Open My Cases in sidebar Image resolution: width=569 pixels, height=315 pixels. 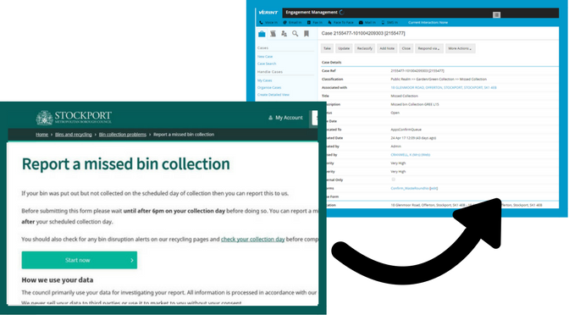coord(264,80)
